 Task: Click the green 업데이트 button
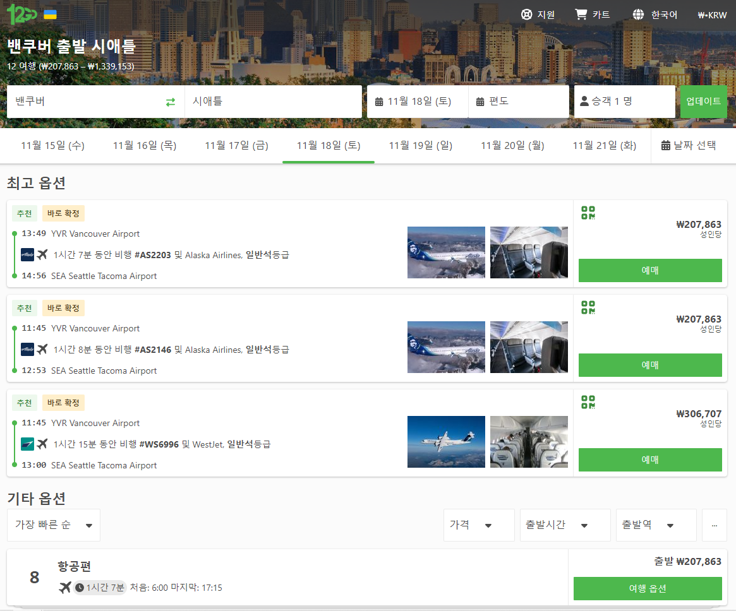(704, 101)
